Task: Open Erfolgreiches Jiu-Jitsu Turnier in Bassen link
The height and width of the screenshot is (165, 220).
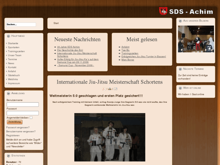Action: pyautogui.click(x=144, y=57)
